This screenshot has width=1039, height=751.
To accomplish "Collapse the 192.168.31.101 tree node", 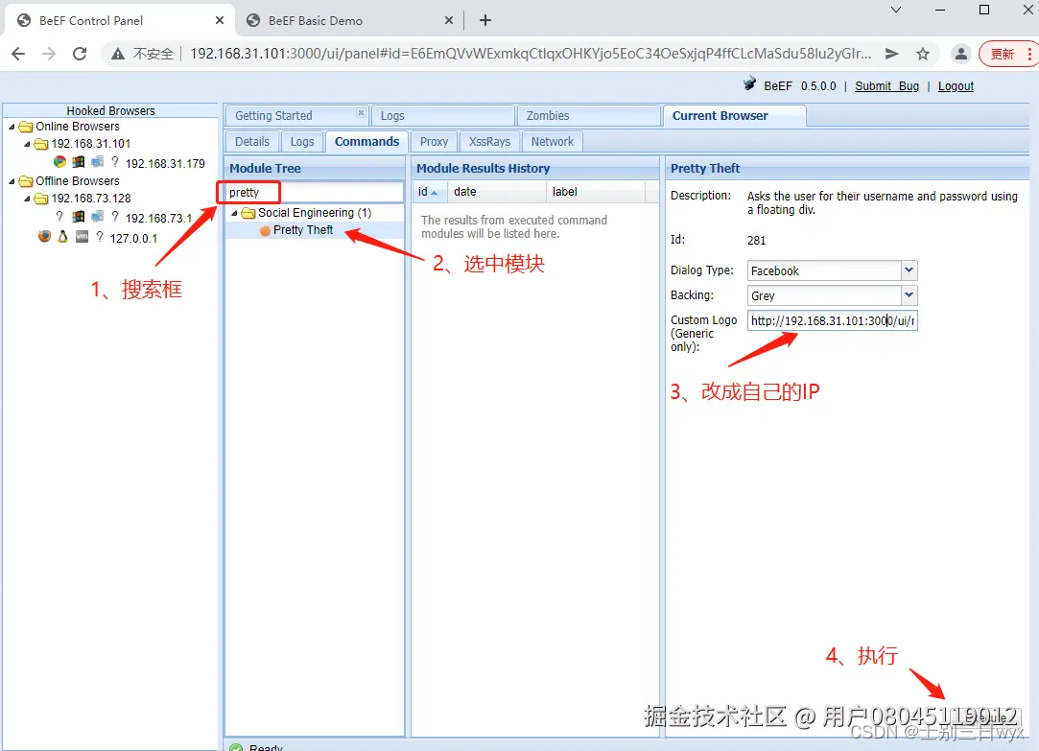I will coord(27,144).
